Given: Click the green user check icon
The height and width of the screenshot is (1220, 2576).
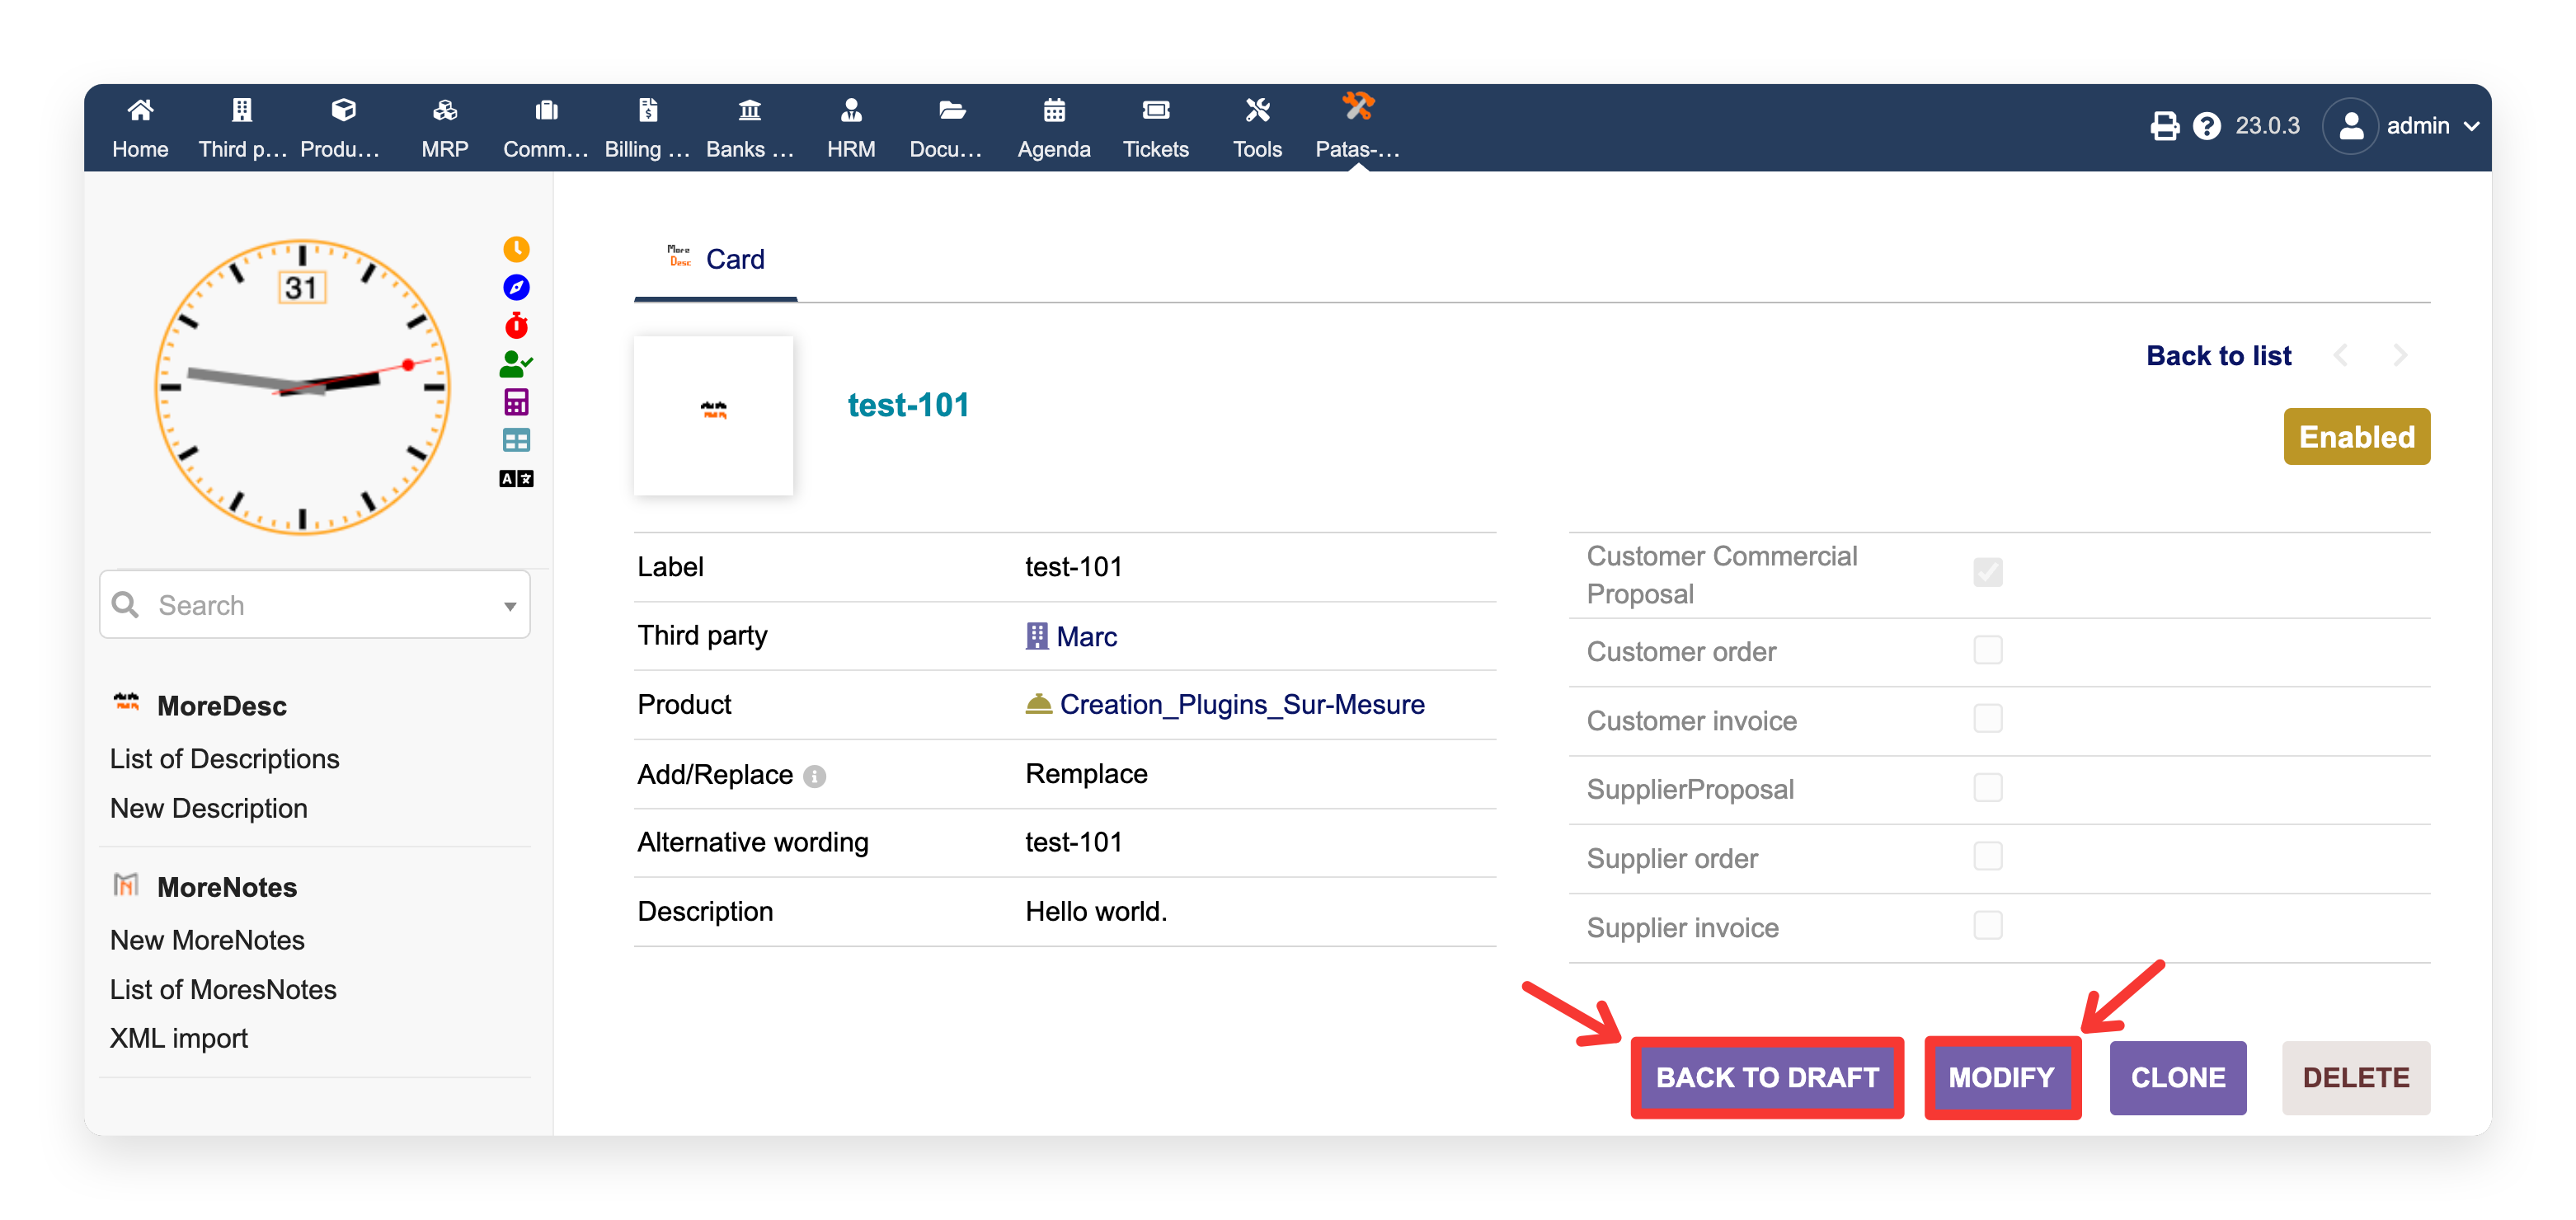Looking at the screenshot, I should pyautogui.click(x=516, y=364).
